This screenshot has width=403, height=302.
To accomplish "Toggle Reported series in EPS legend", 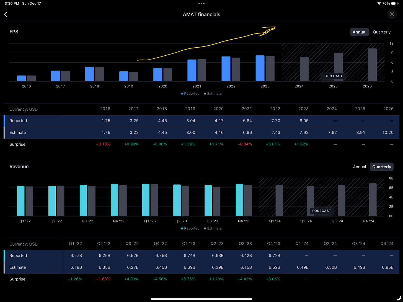I will pos(190,94).
